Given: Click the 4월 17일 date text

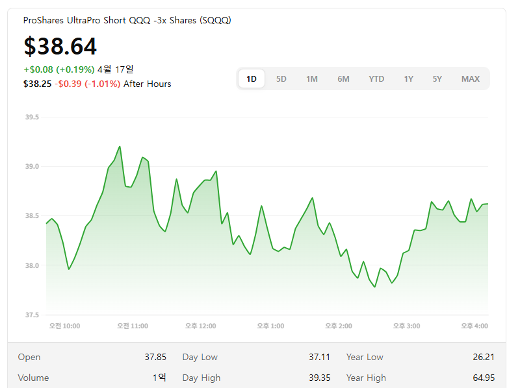Looking at the screenshot, I should point(116,69).
